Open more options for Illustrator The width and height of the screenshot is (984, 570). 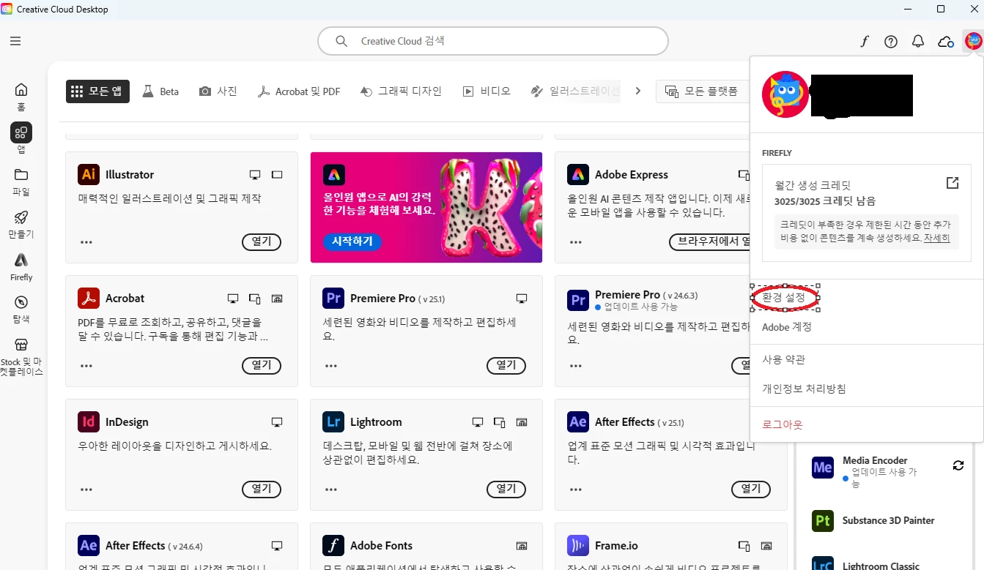86,242
